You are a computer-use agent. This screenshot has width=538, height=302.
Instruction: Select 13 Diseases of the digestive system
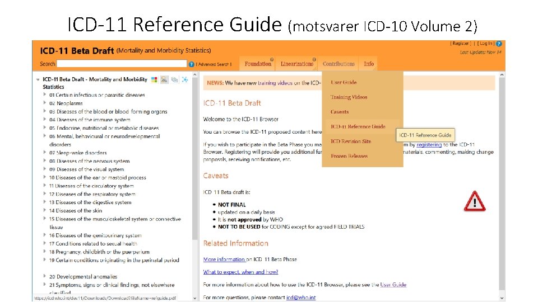[90, 202]
